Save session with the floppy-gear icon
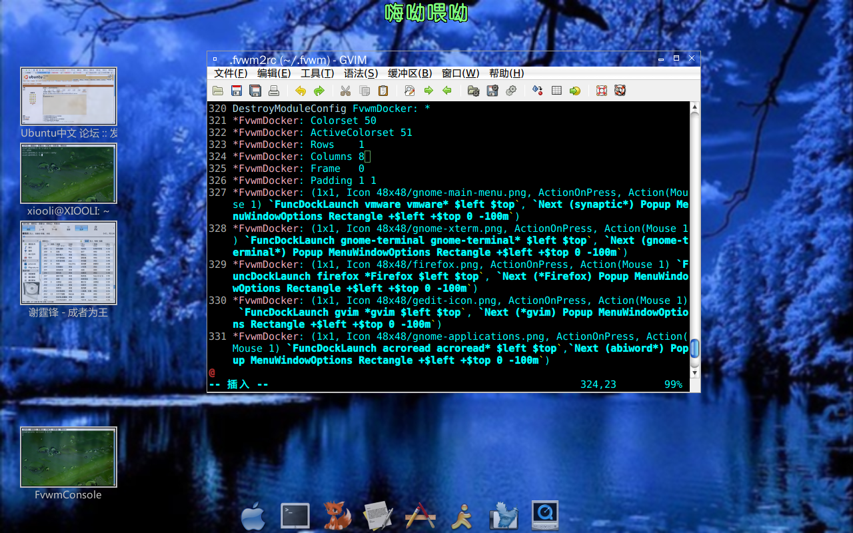Image resolution: width=853 pixels, height=533 pixels. point(492,91)
